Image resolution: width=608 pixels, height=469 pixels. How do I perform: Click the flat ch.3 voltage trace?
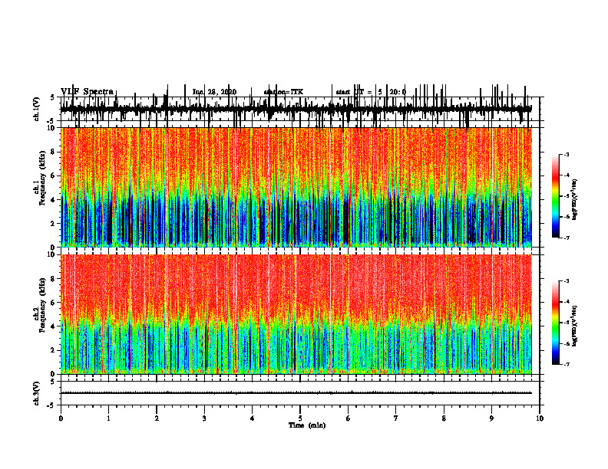click(x=296, y=393)
